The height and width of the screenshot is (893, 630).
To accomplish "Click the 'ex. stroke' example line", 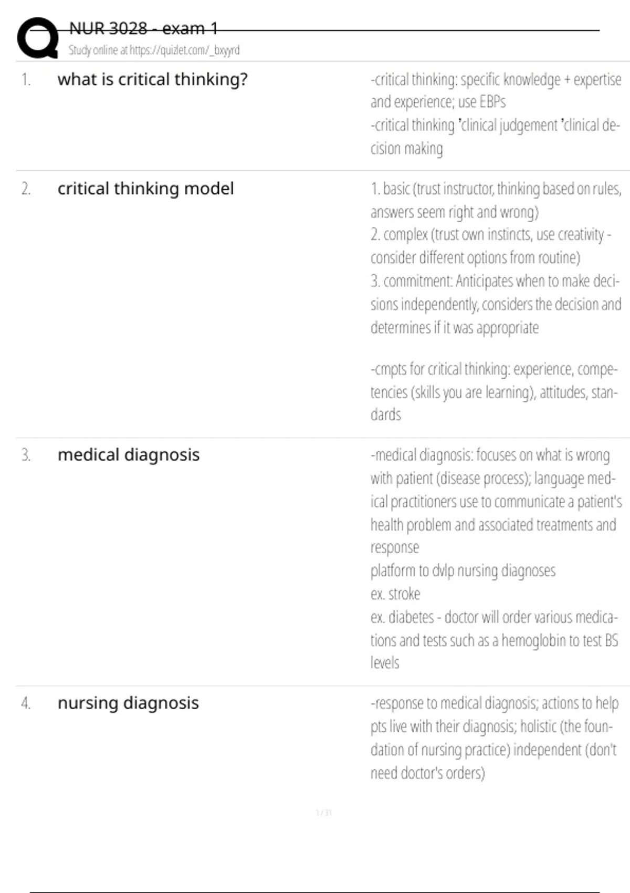I will click(x=395, y=594).
